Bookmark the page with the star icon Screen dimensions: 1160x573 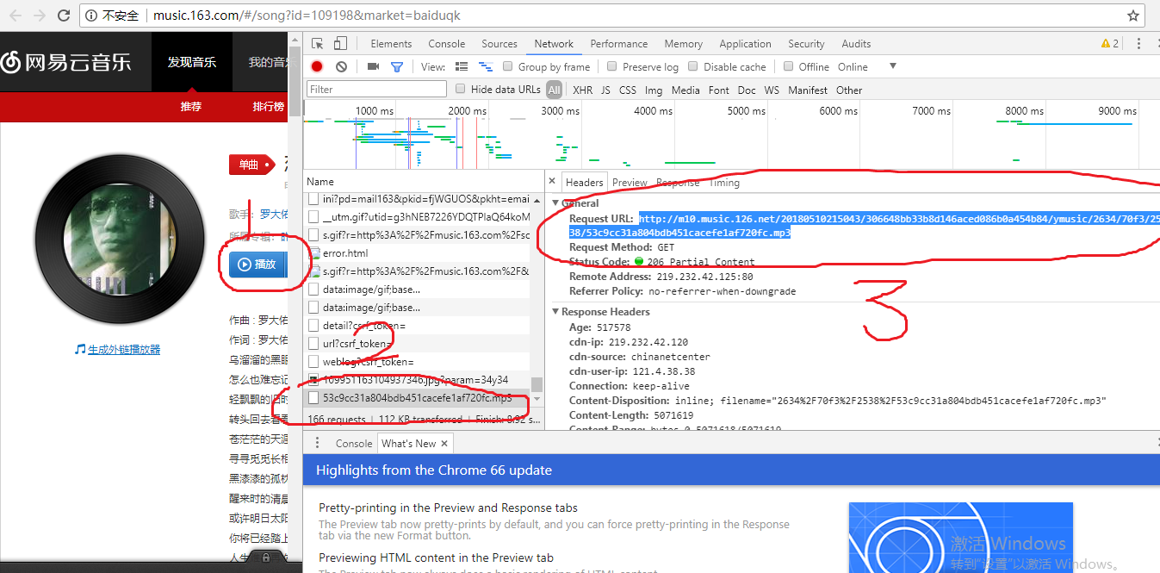tap(1133, 16)
